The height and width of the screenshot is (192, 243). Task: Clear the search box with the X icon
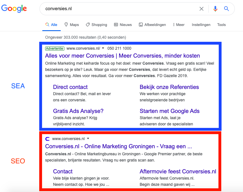point(201,9)
